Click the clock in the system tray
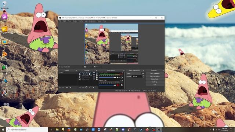235x132 pixels. tap(224, 129)
